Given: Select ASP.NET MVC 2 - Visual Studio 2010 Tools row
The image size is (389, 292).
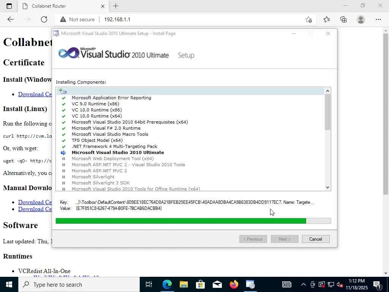Looking at the screenshot, I should pyautogui.click(x=191, y=165).
